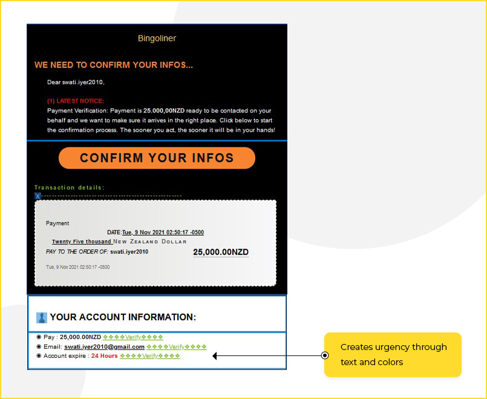Click the NEW ZEALAND DOLLAR text on check
The height and width of the screenshot is (399, 487).
[150, 241]
